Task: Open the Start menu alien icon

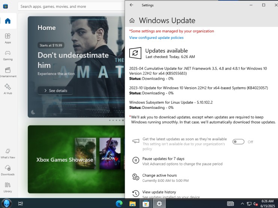Action: click(x=7, y=203)
